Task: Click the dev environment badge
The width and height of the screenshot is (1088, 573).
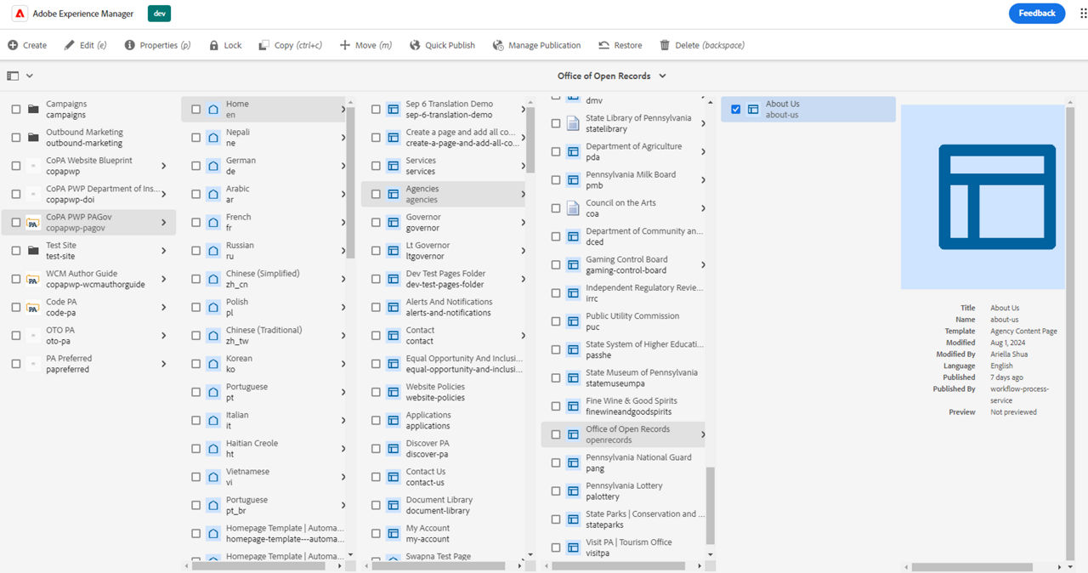Action: click(x=159, y=14)
